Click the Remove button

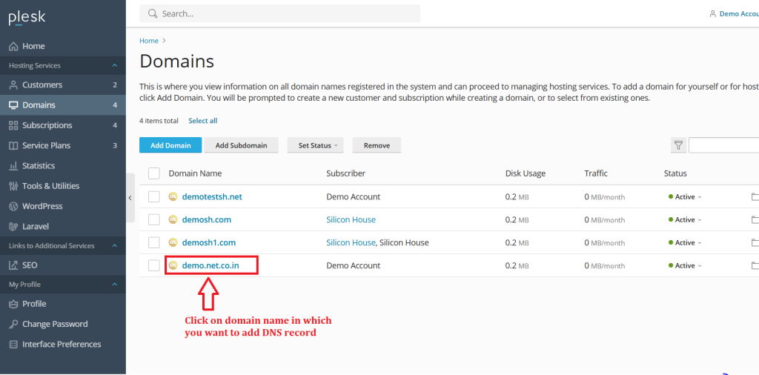pos(377,145)
